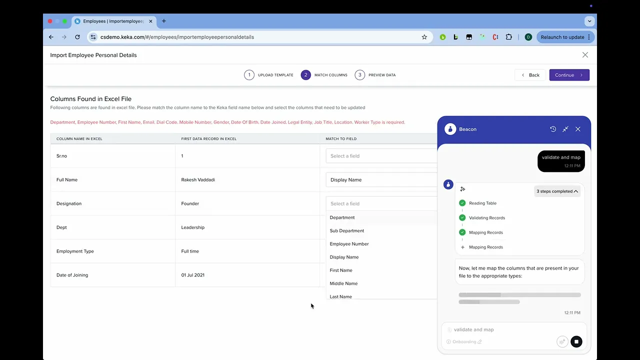Expand the tab search chevron
Viewport: 640px width, 360px height.
click(589, 21)
